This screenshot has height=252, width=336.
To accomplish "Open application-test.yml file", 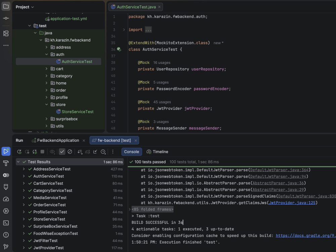I will click(x=66, y=18).
